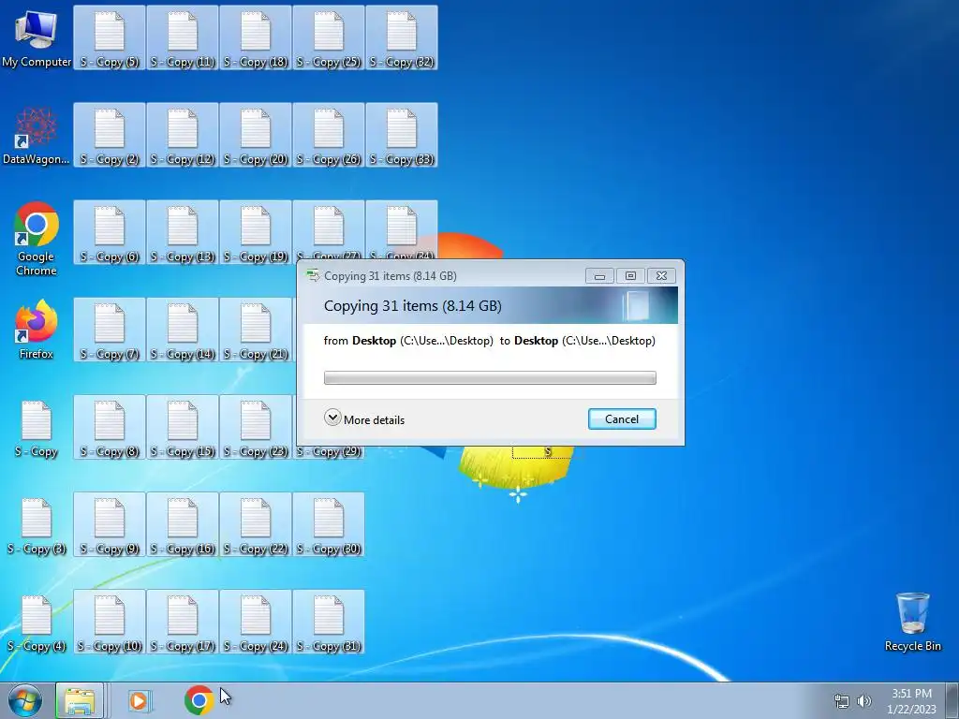Select the file S - Copy (13)
The image size is (959, 719).
[183, 232]
